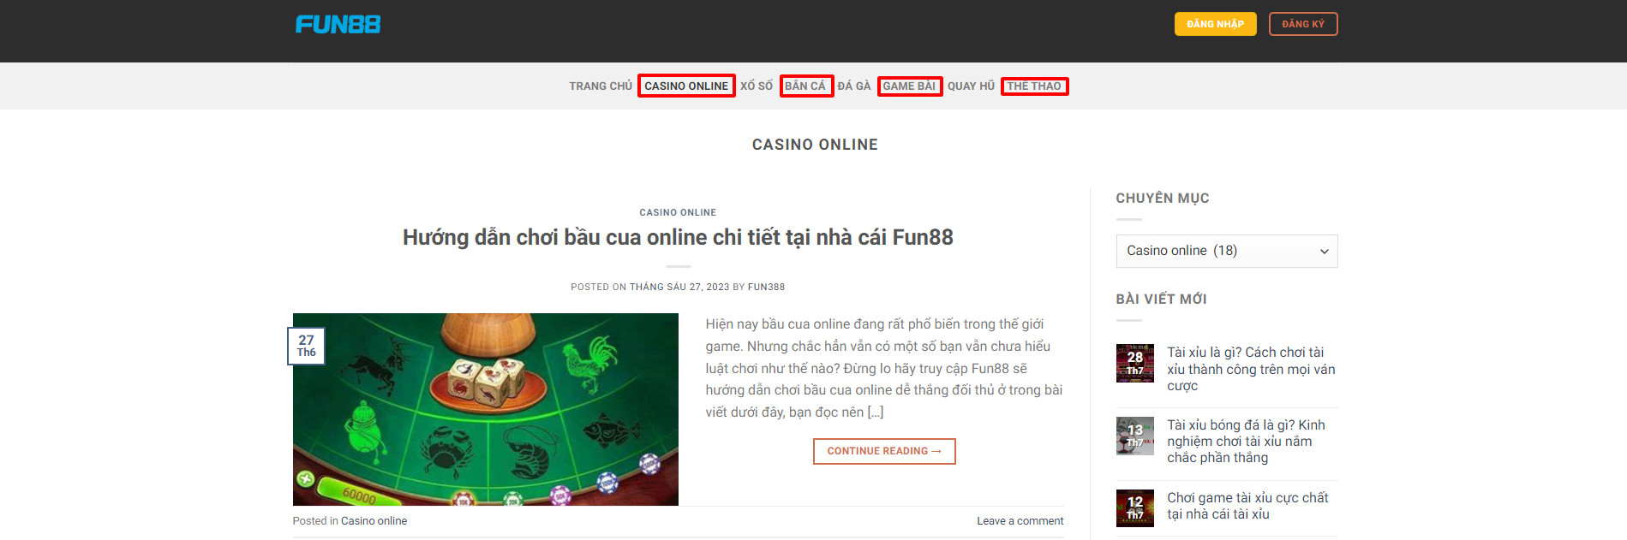Click Casino online link in Posted in footer
This screenshot has height=540, width=1627.
coord(374,521)
